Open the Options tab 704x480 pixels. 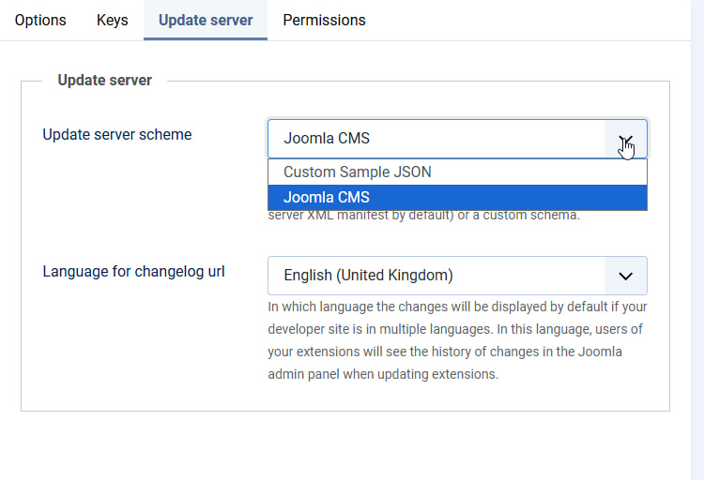click(40, 20)
